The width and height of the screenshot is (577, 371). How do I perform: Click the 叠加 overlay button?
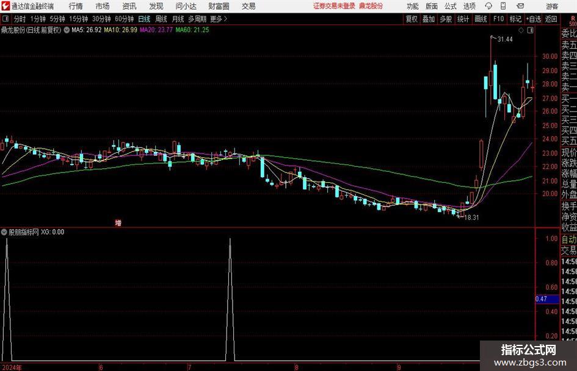point(429,19)
